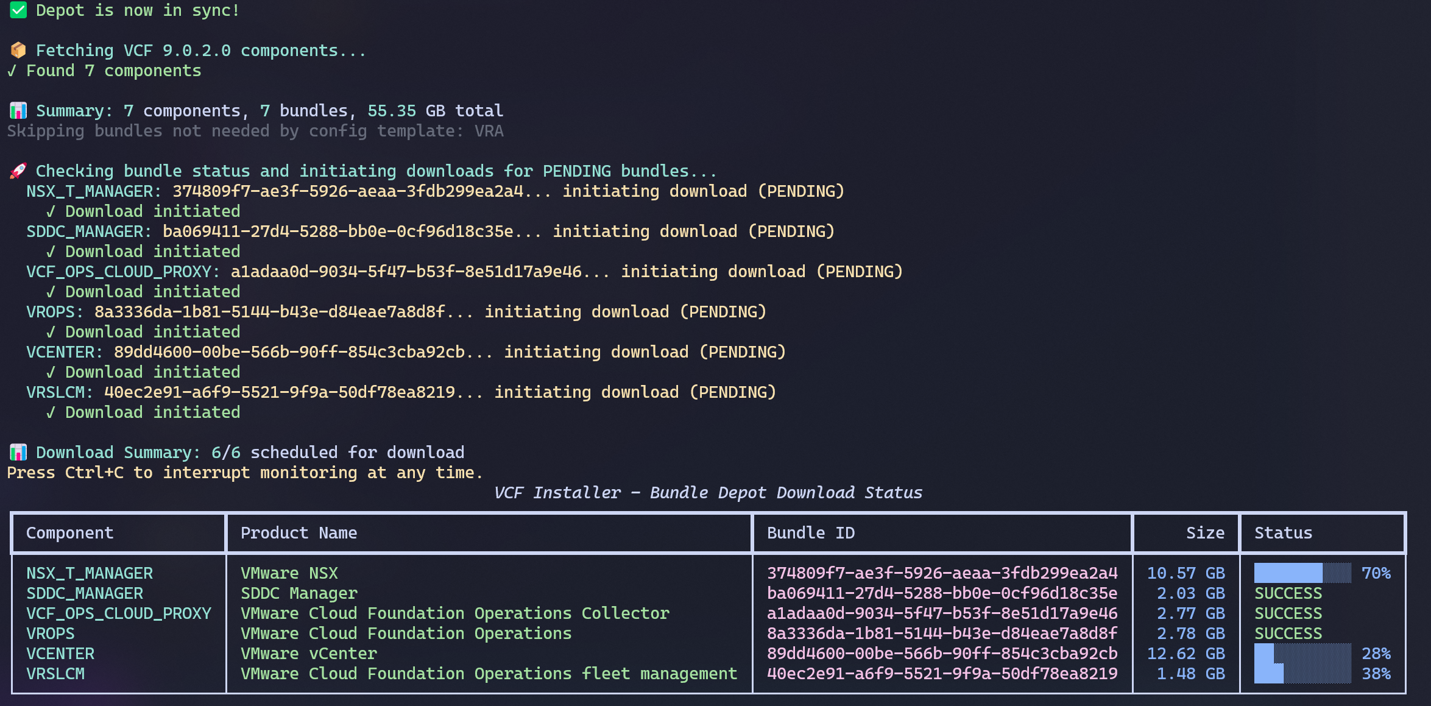1431x706 pixels.
Task: Click the bar chart emoji beside 'Download Summary'
Action: coord(18,453)
